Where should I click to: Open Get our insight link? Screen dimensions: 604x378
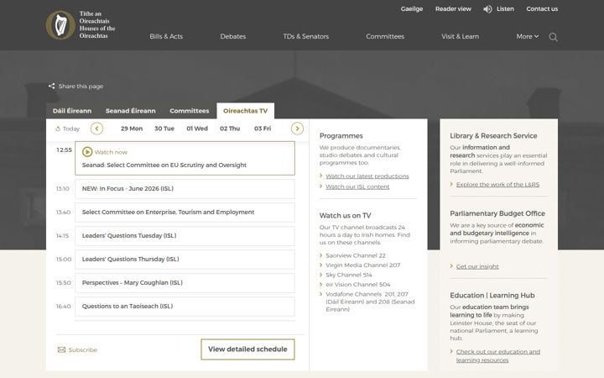point(477,266)
